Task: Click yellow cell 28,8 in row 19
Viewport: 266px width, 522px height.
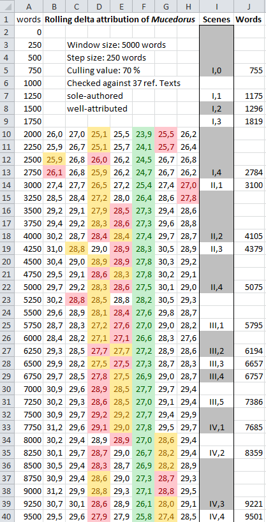Action: 77,249
